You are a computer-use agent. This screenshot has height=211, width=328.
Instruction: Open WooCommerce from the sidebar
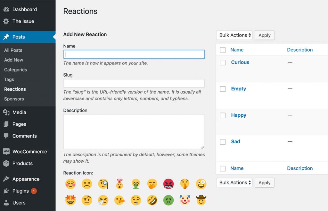(29, 152)
